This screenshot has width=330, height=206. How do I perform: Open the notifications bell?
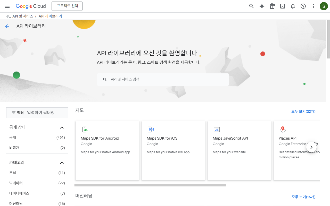click(293, 6)
